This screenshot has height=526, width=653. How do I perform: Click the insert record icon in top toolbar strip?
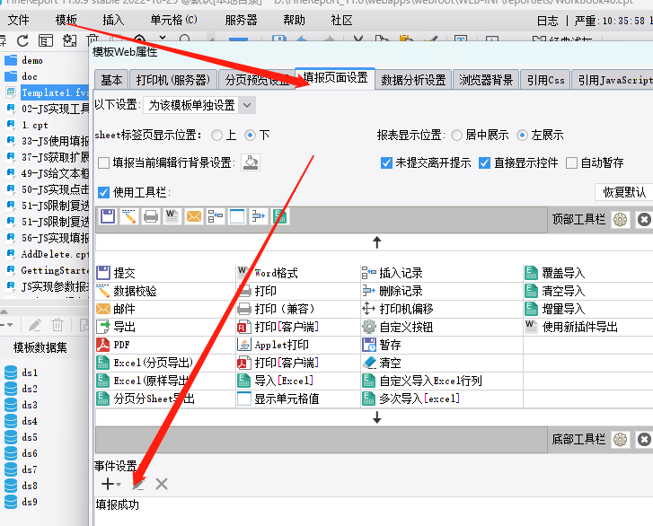pyautogui.click(x=216, y=216)
